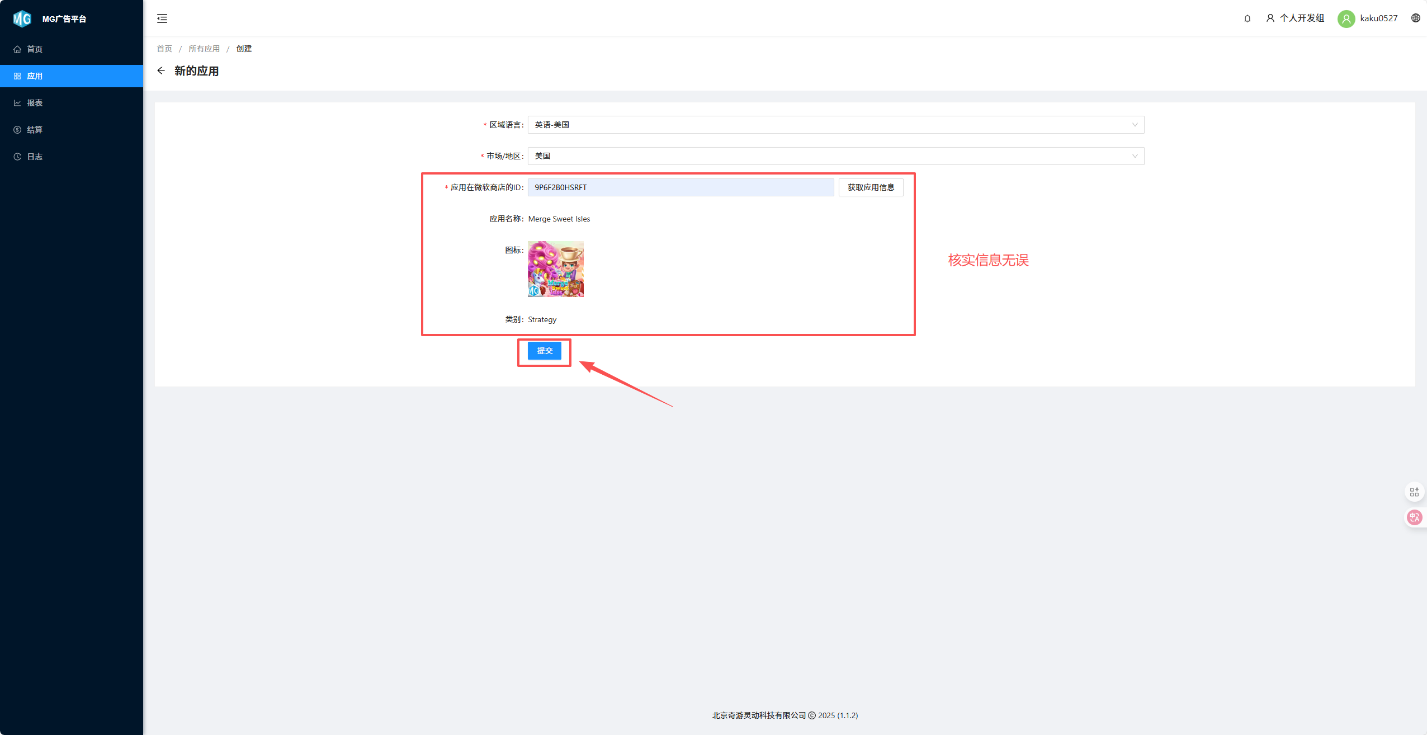Go back using the left arrow
The width and height of the screenshot is (1427, 735).
tap(161, 70)
